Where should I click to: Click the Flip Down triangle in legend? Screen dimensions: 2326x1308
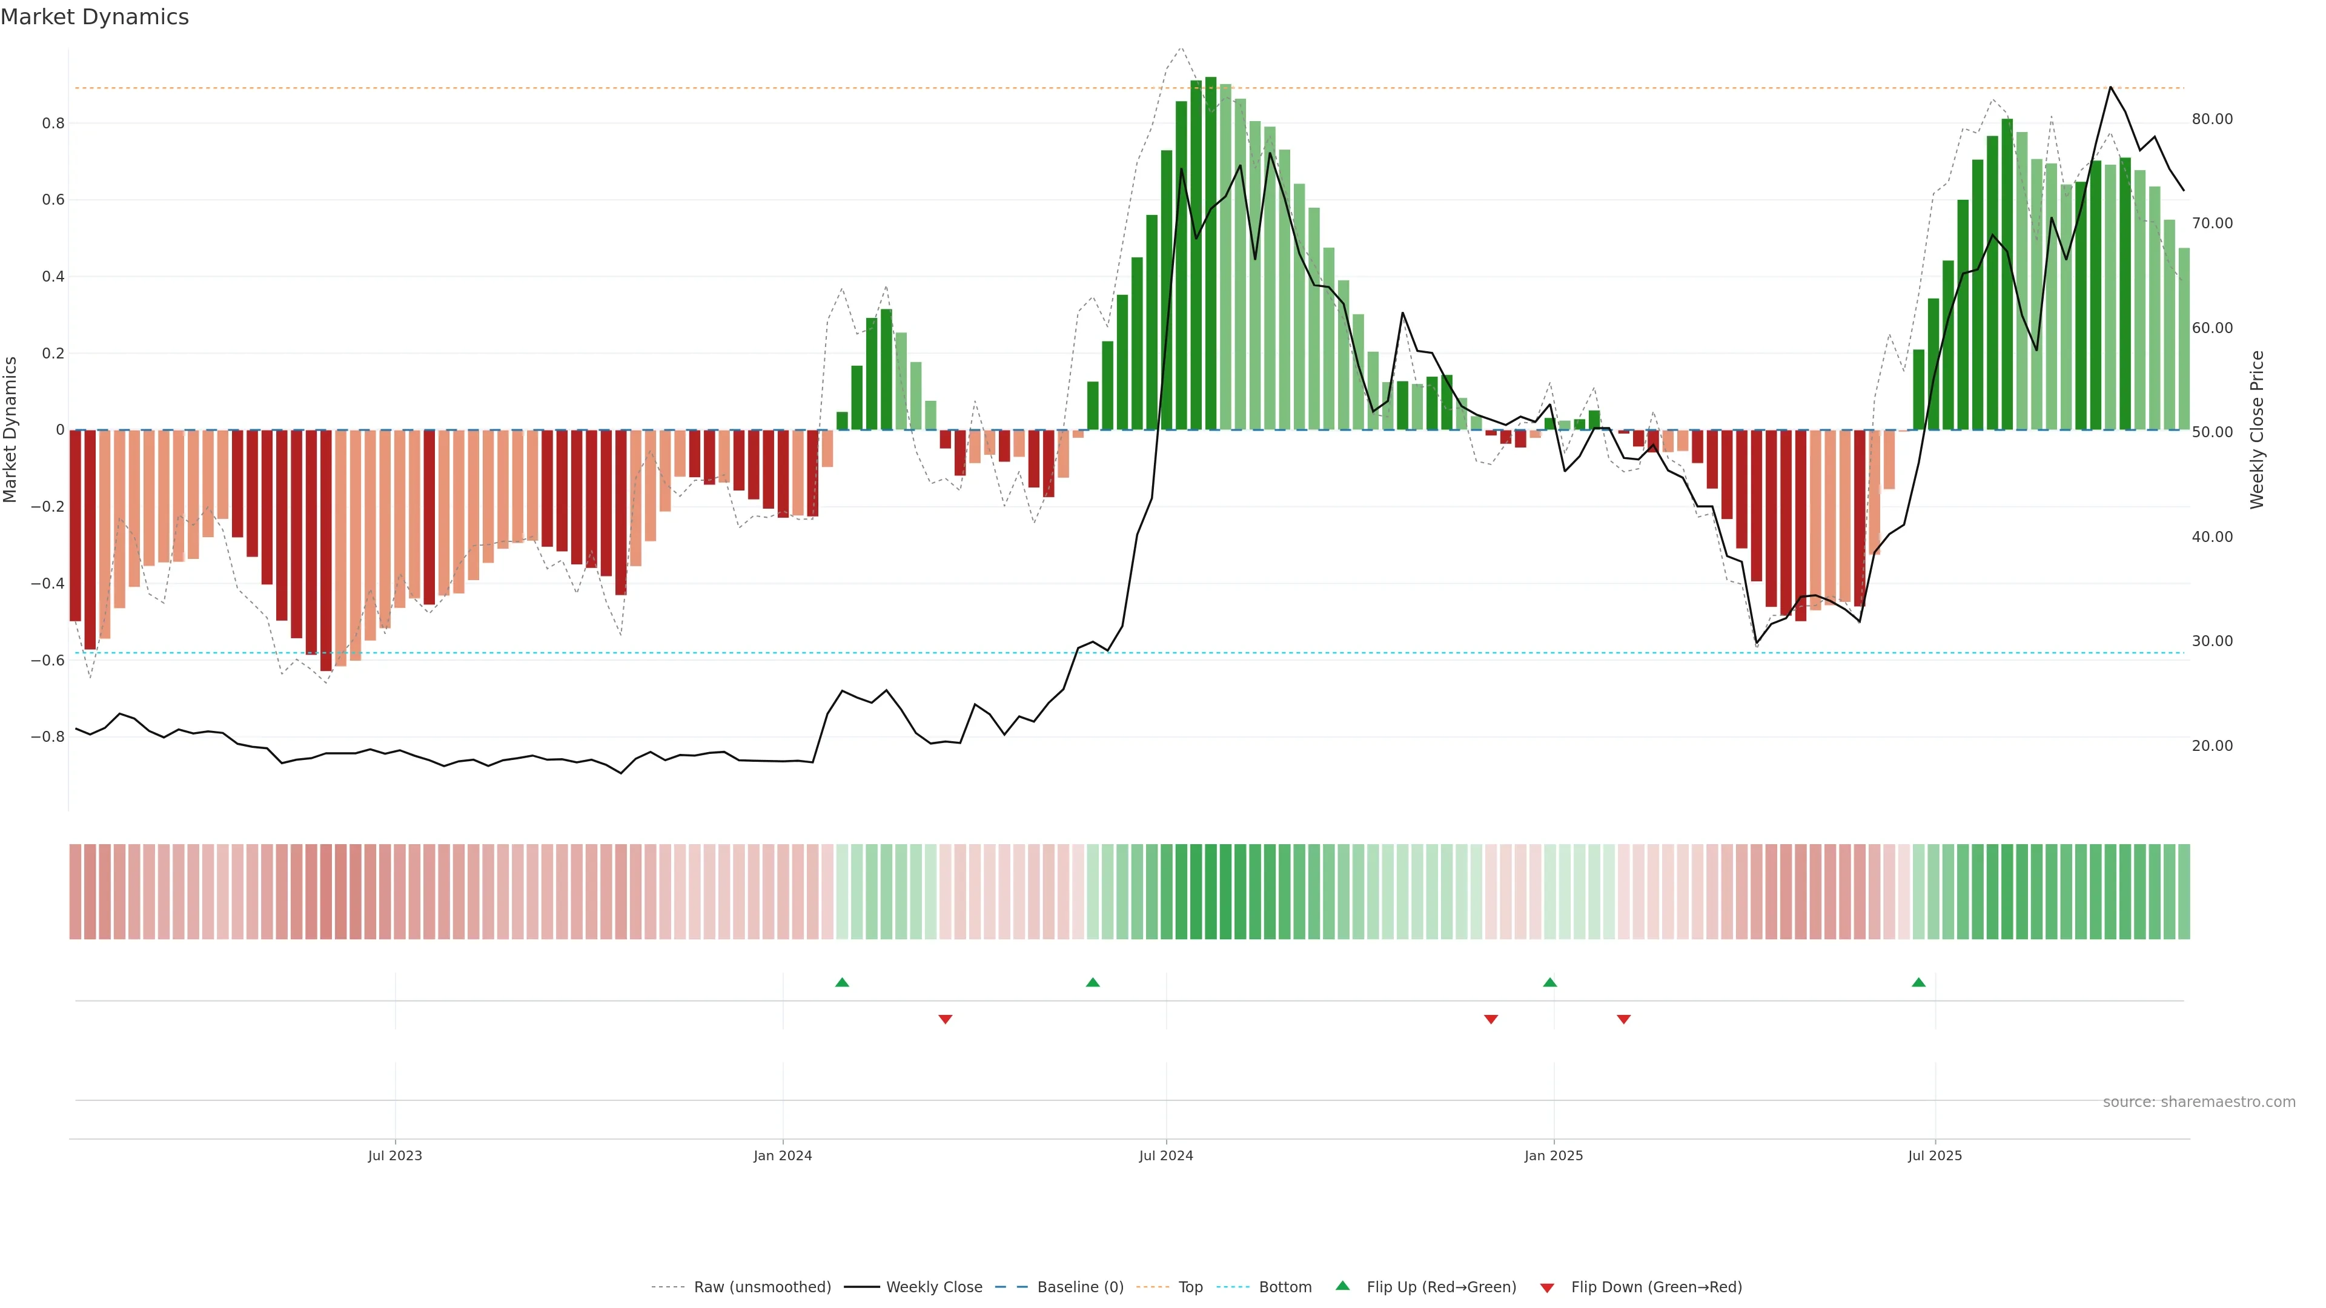tap(1547, 1287)
